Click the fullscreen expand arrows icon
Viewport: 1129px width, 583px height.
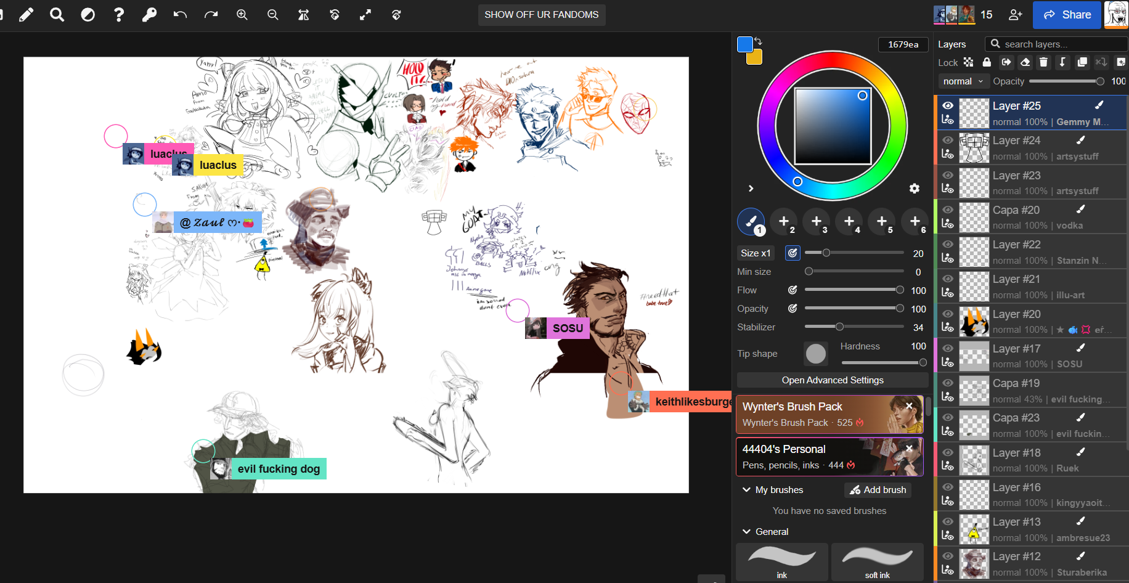pyautogui.click(x=365, y=15)
